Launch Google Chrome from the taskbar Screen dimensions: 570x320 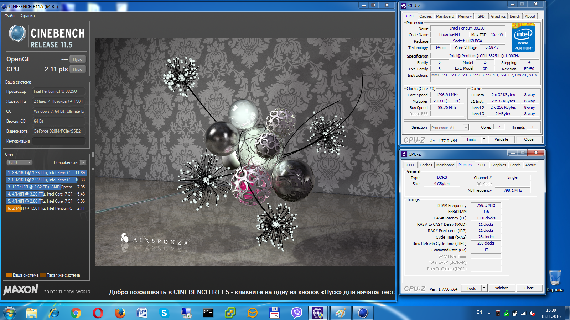click(x=76, y=313)
